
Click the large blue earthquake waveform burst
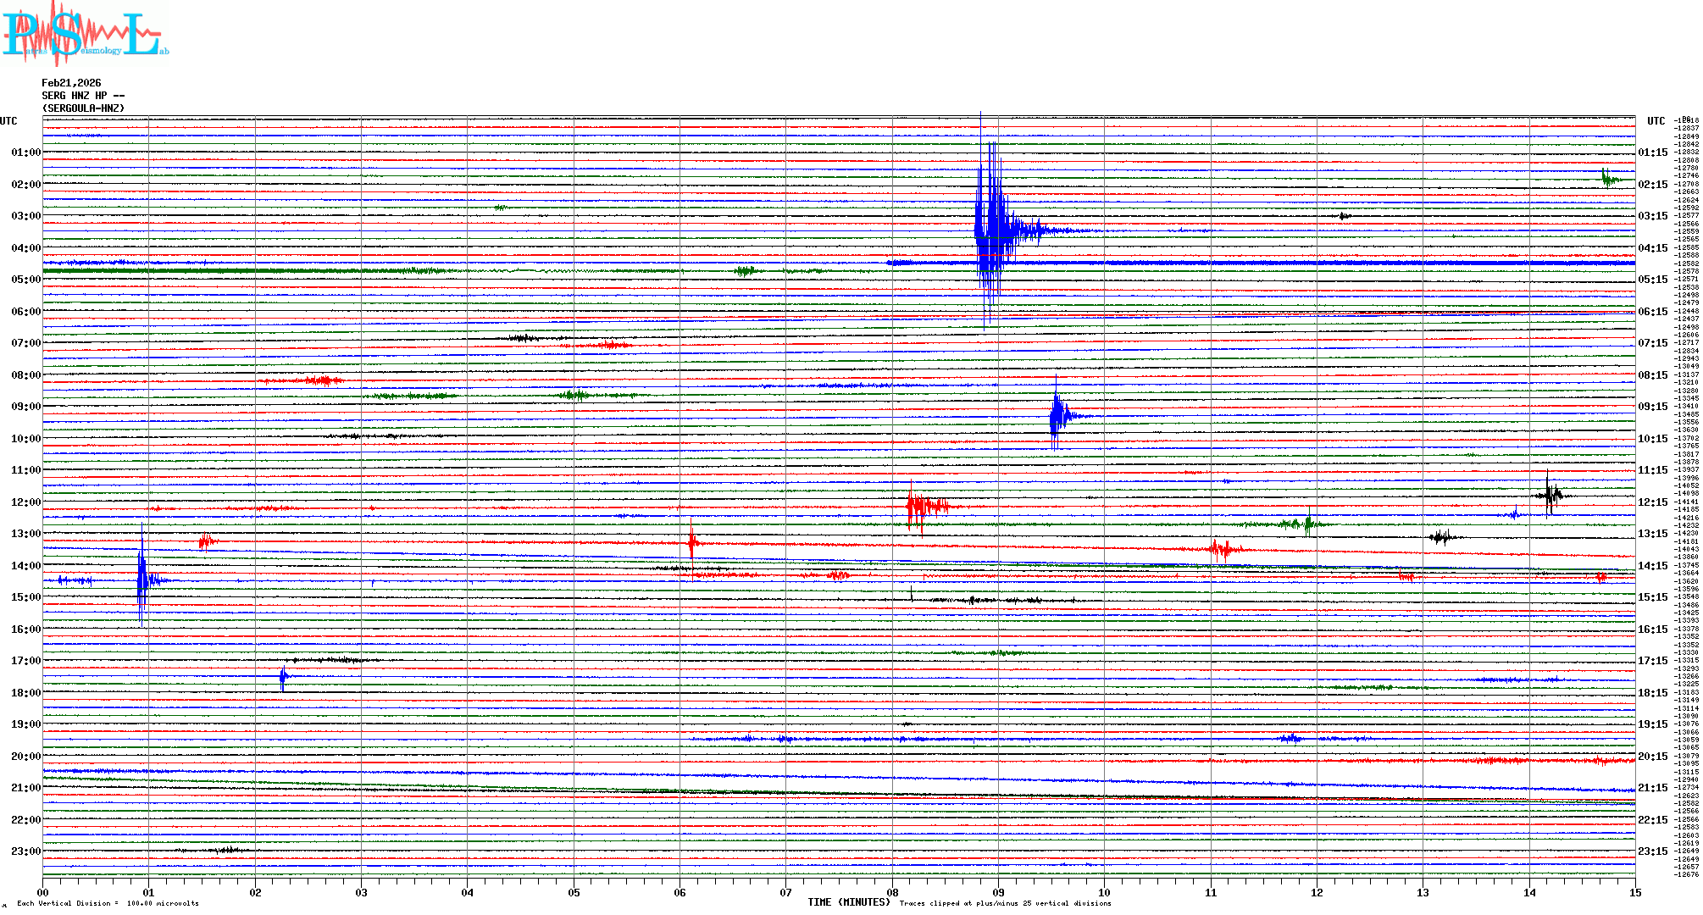click(x=991, y=229)
